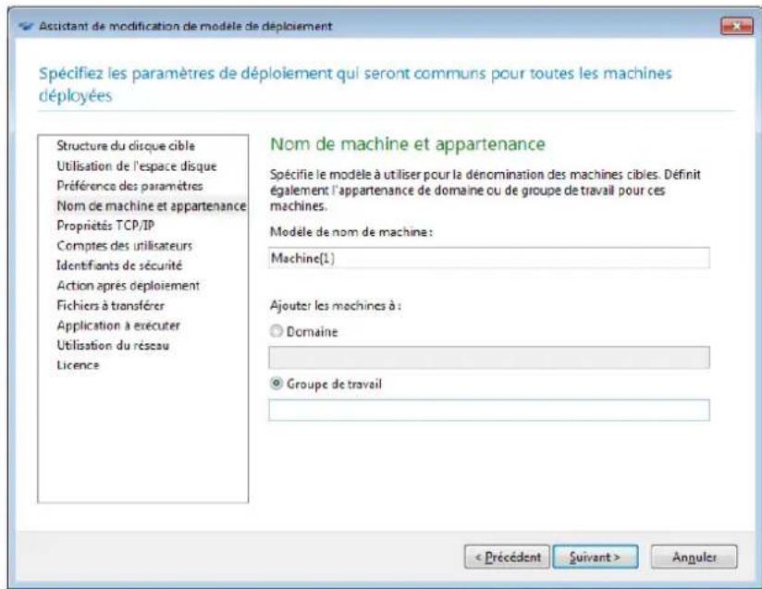The width and height of the screenshot is (762, 589).
Task: Click the Ajouter les machines à label
Action: [336, 306]
